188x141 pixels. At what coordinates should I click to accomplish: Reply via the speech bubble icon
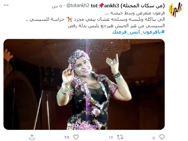click(162, 137)
